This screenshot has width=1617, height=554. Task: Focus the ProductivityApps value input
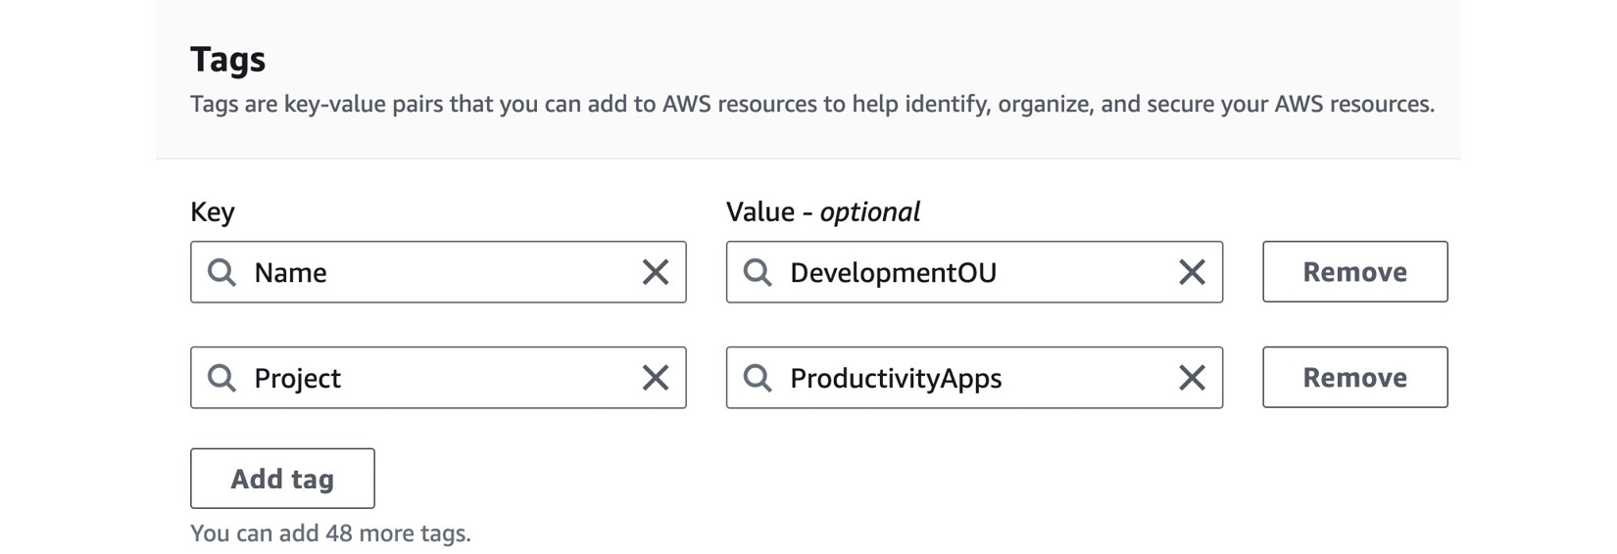point(974,378)
